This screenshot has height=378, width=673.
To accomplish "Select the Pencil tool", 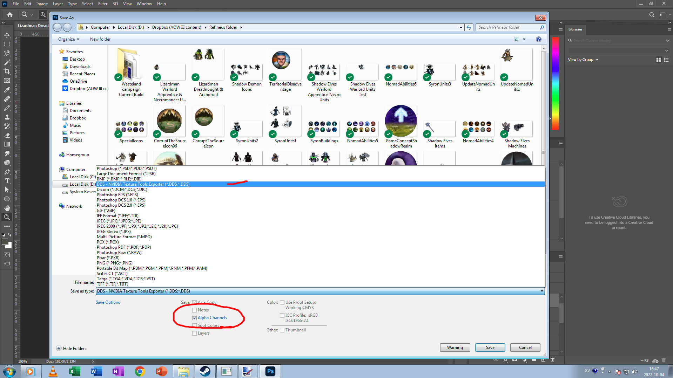I will point(7,108).
